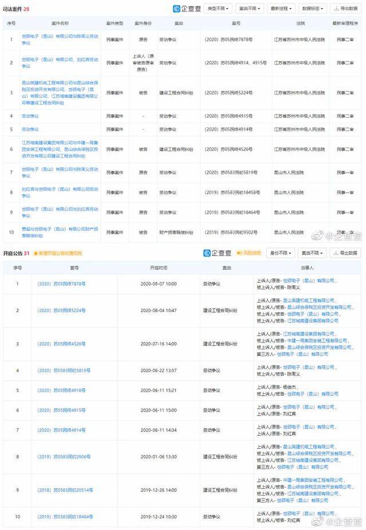Open the 案由不限 dropdown in 开庭公告 section
Image resolution: width=366 pixels, height=530 pixels.
(x=312, y=253)
